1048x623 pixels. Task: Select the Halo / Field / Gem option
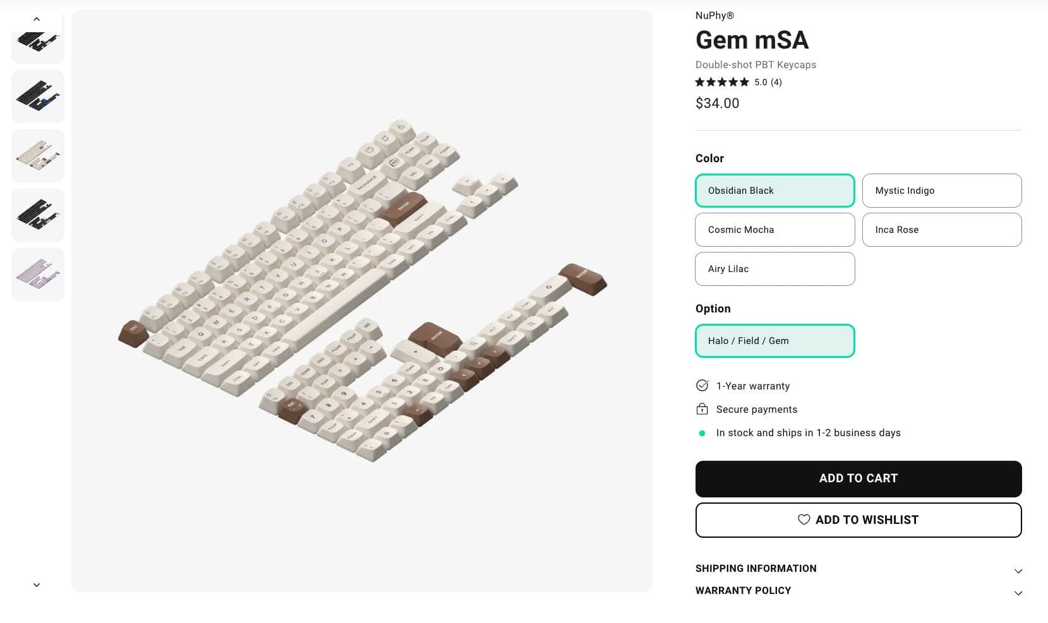(x=774, y=341)
